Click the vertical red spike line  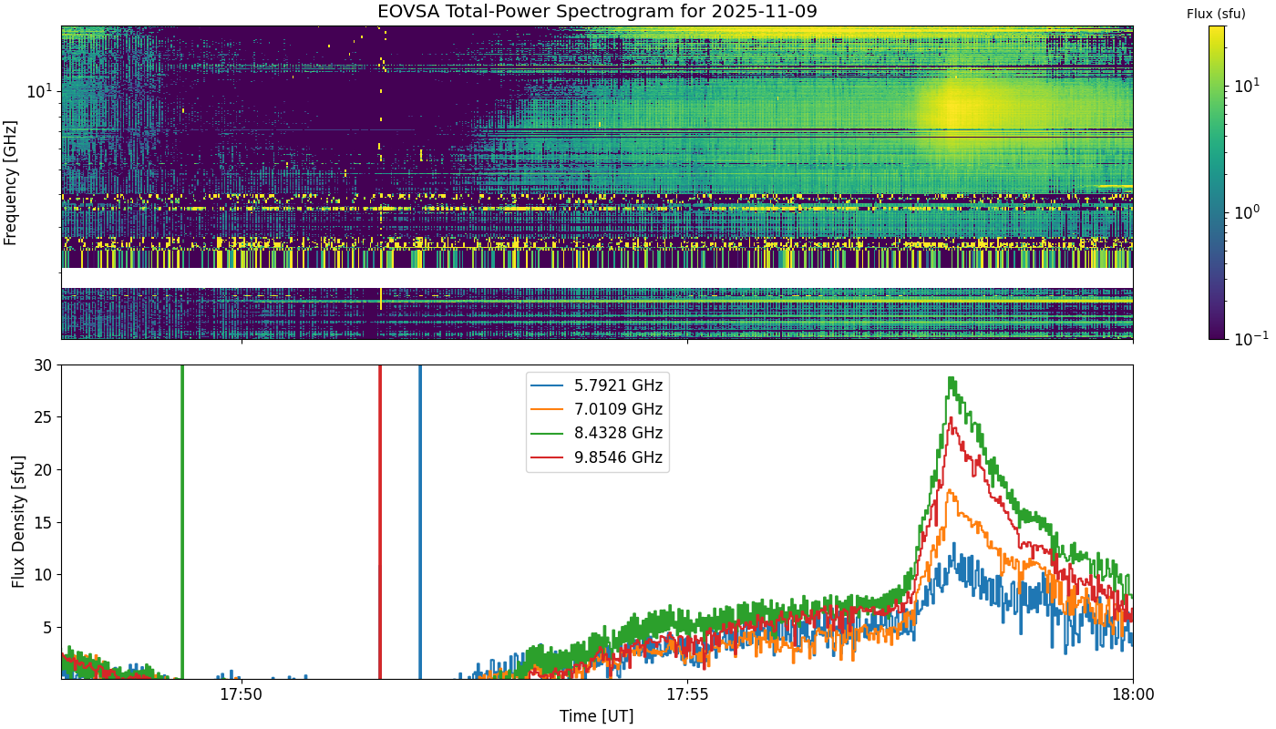tap(380, 522)
